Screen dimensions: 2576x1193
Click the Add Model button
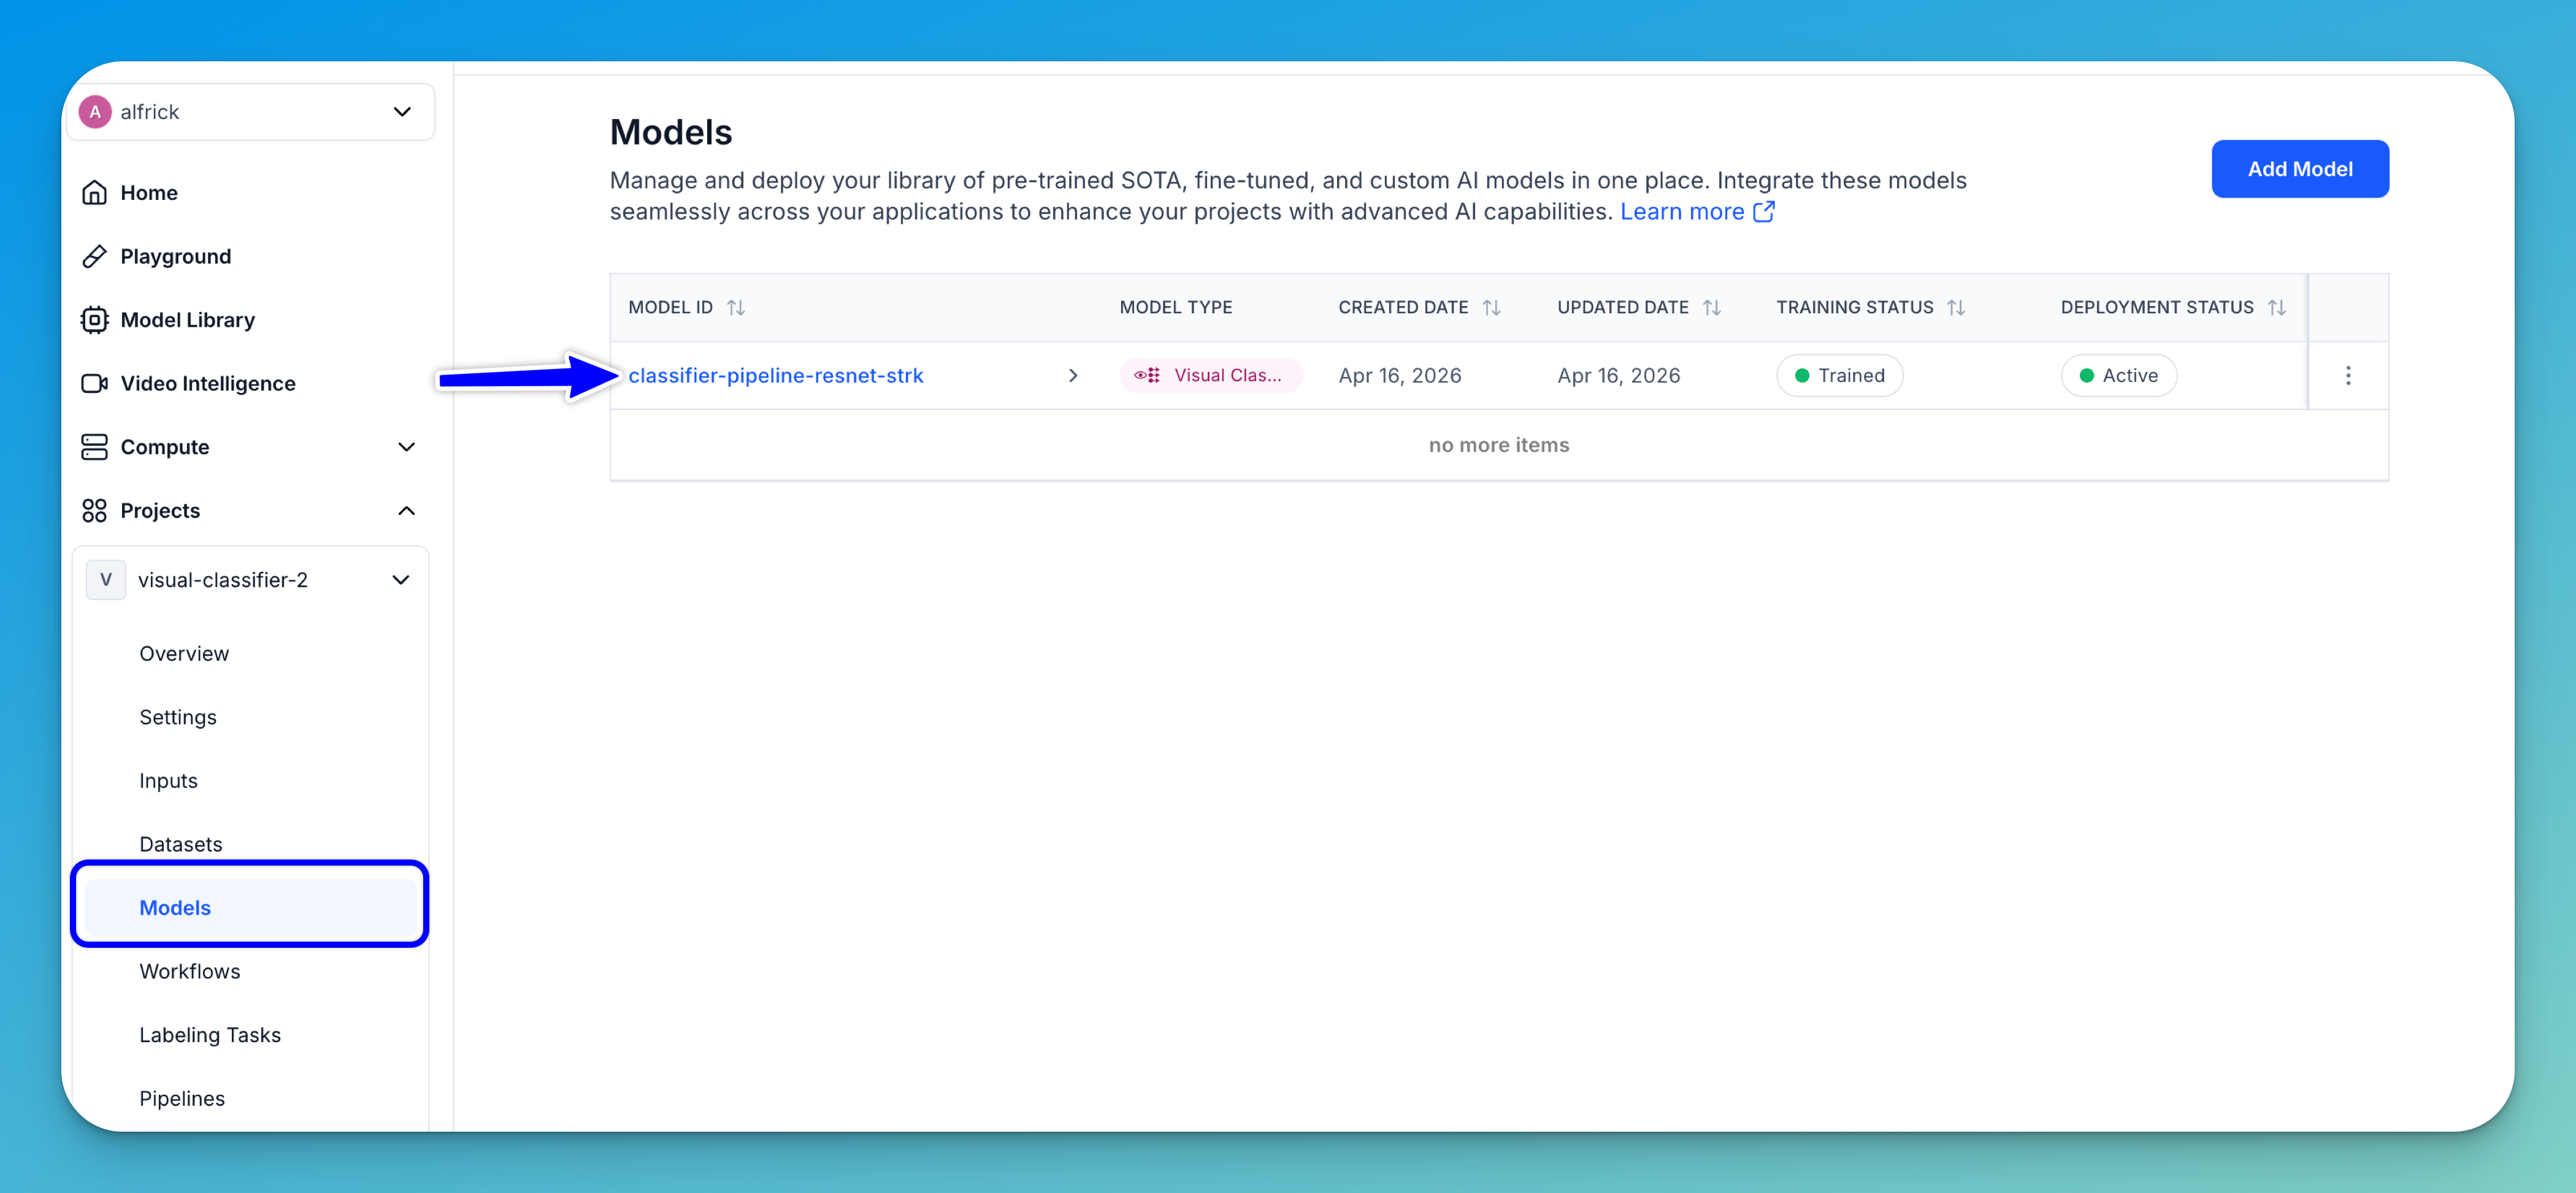tap(2299, 169)
